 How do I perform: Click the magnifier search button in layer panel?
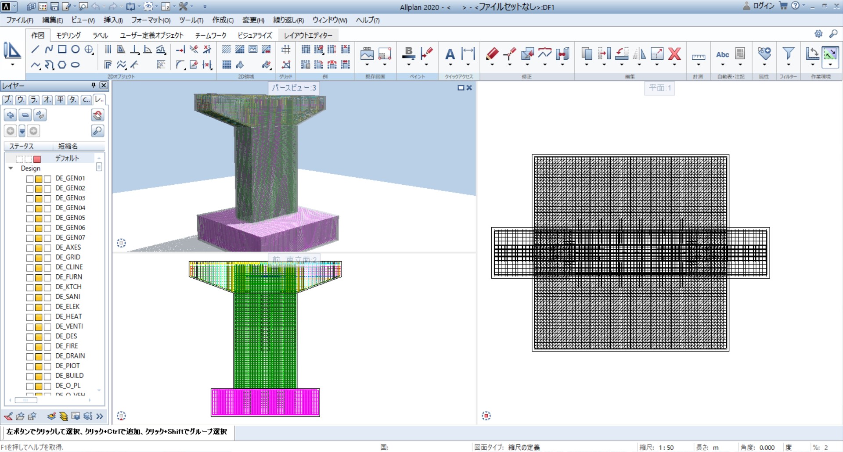point(97,131)
